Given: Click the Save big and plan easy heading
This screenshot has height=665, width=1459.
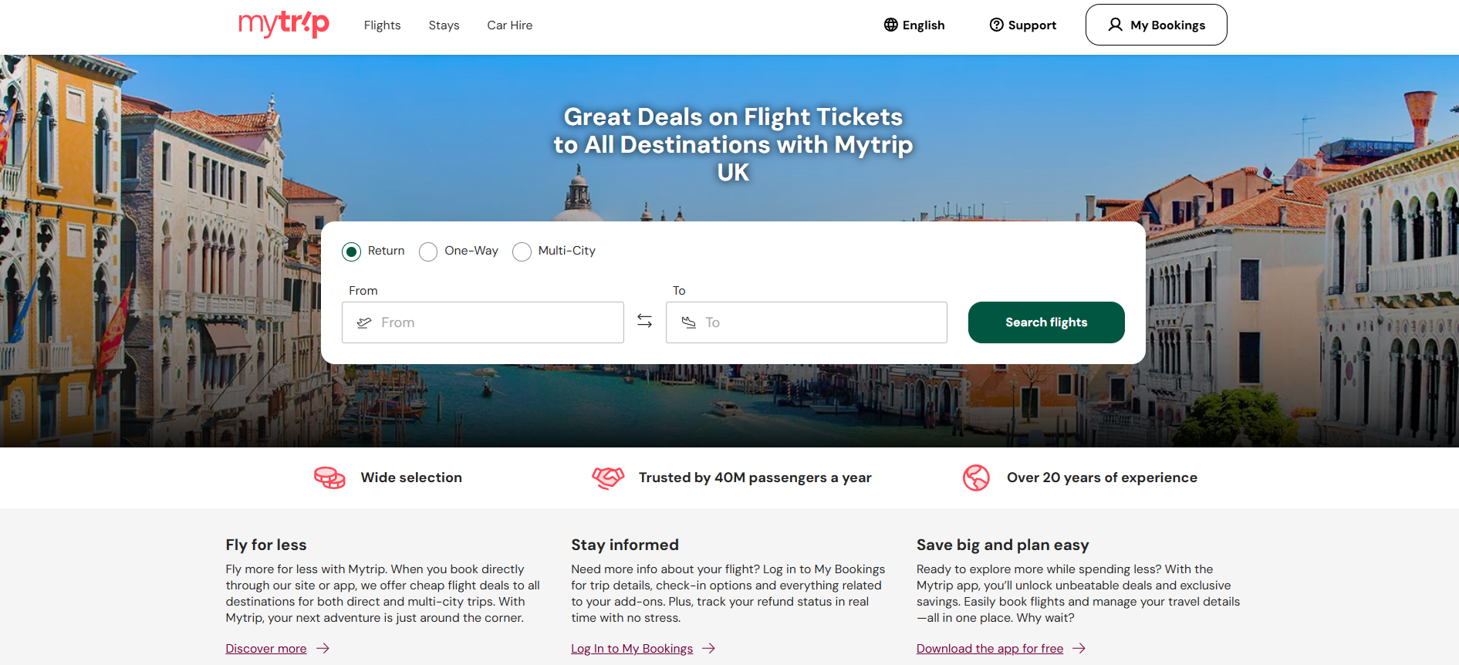Looking at the screenshot, I should [1003, 545].
